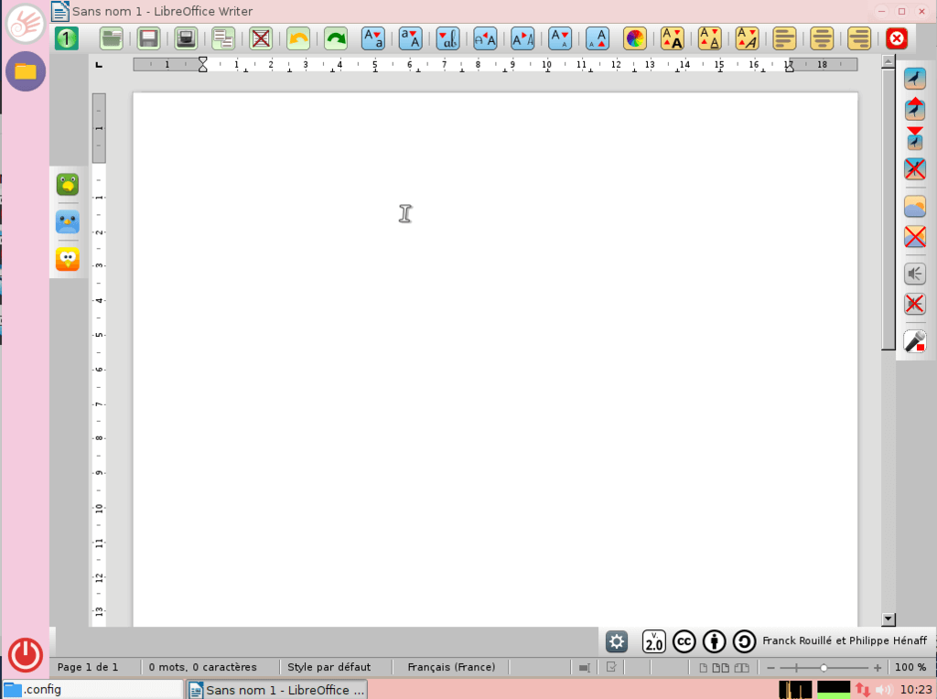The width and height of the screenshot is (937, 699).
Task: Select the microphone recording tool
Action: point(914,341)
